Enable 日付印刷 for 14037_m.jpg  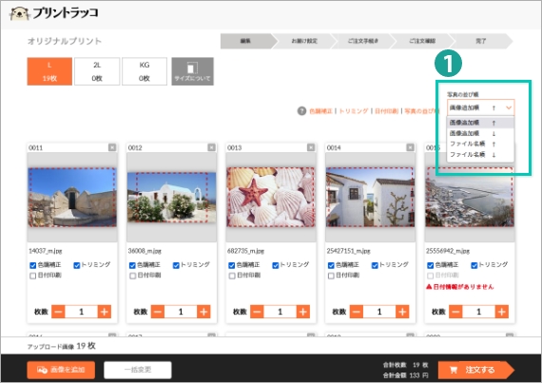(x=33, y=276)
